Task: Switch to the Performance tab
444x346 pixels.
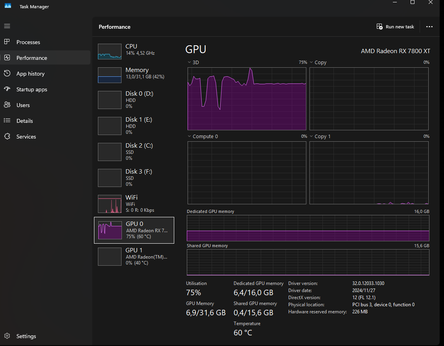Action: coord(45,58)
